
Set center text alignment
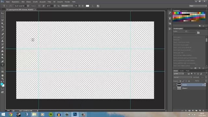pos(79,6)
